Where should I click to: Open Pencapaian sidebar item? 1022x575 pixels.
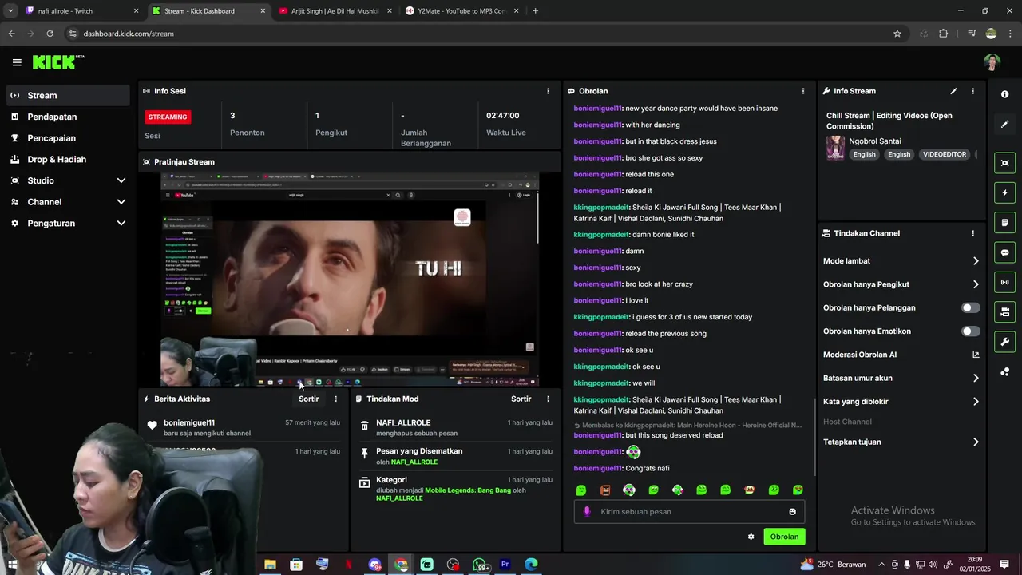click(x=68, y=138)
